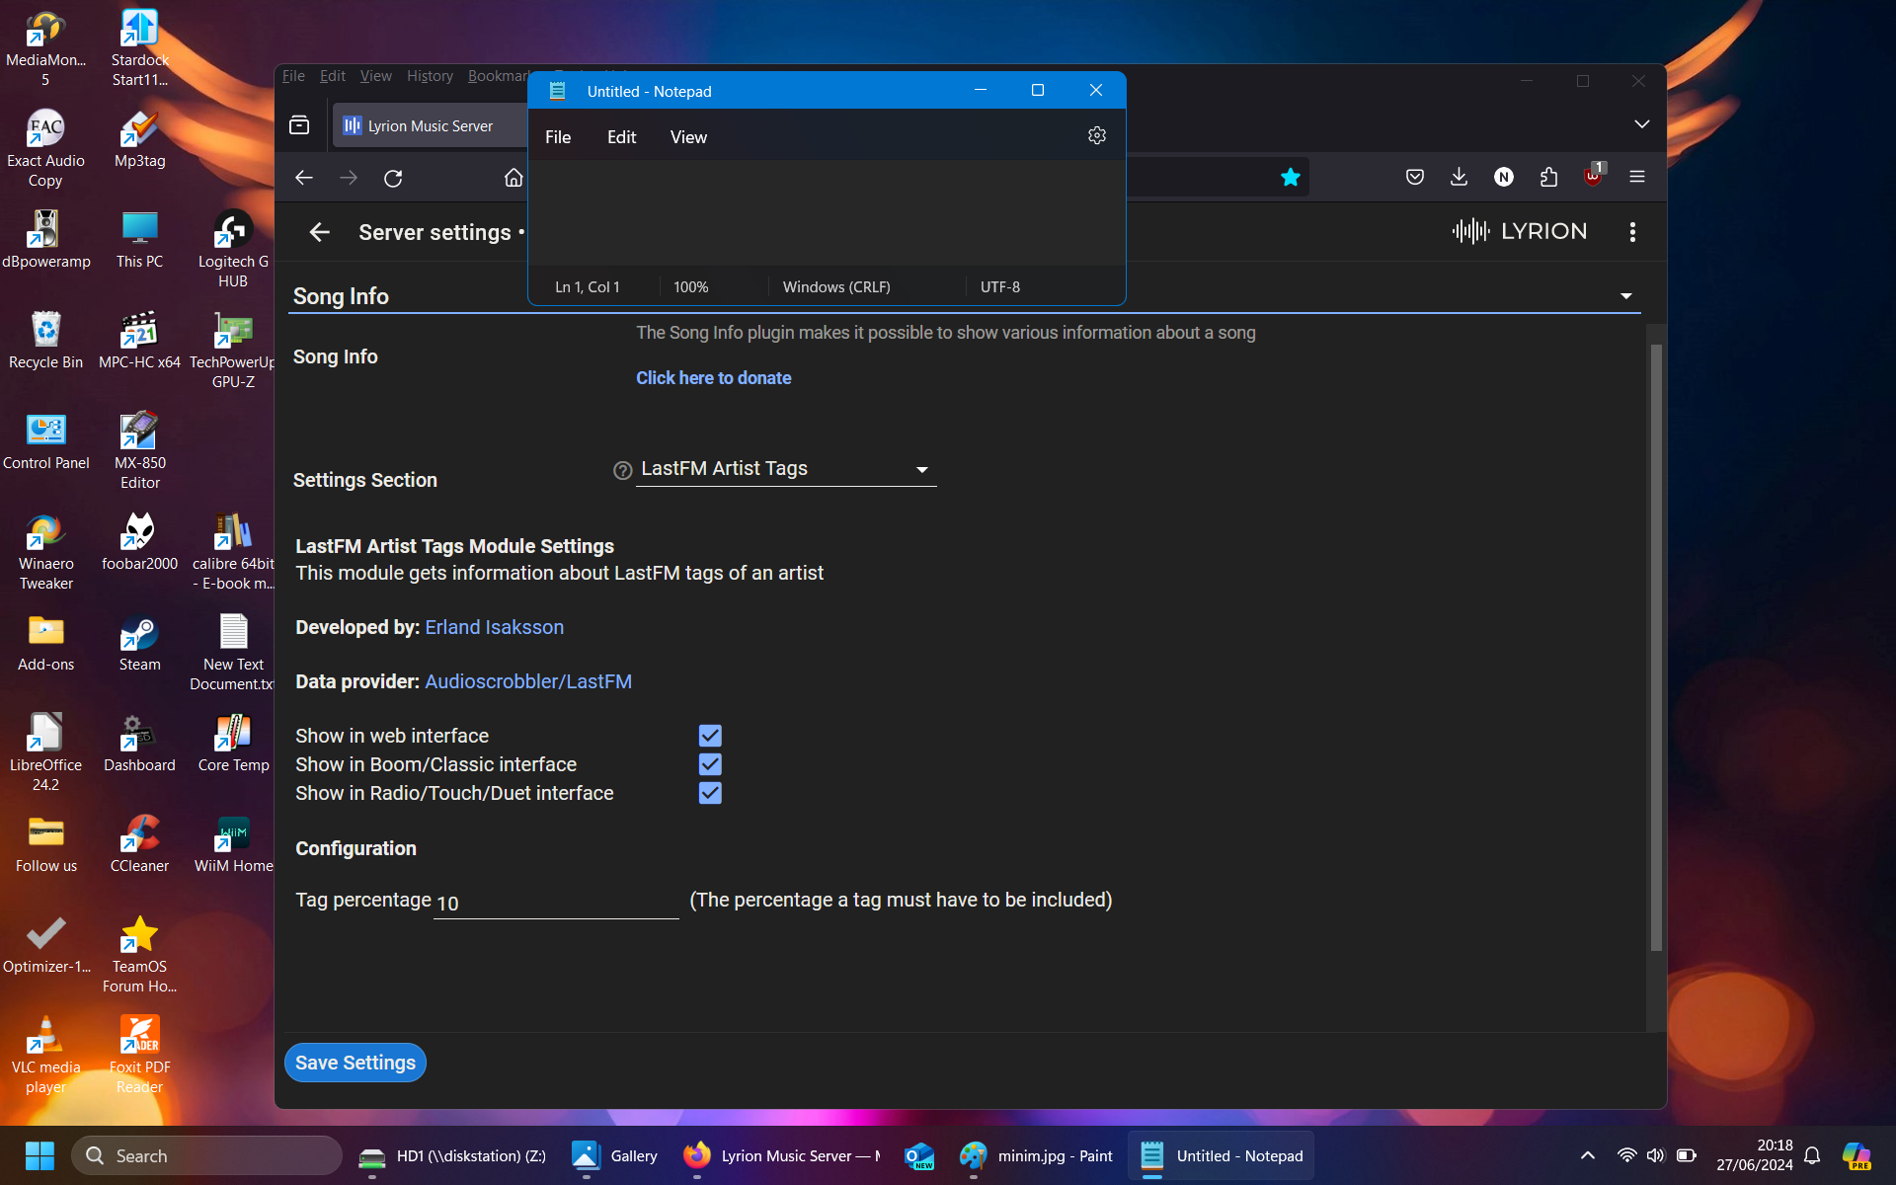Click Save Settings button
This screenshot has width=1896, height=1185.
[355, 1063]
